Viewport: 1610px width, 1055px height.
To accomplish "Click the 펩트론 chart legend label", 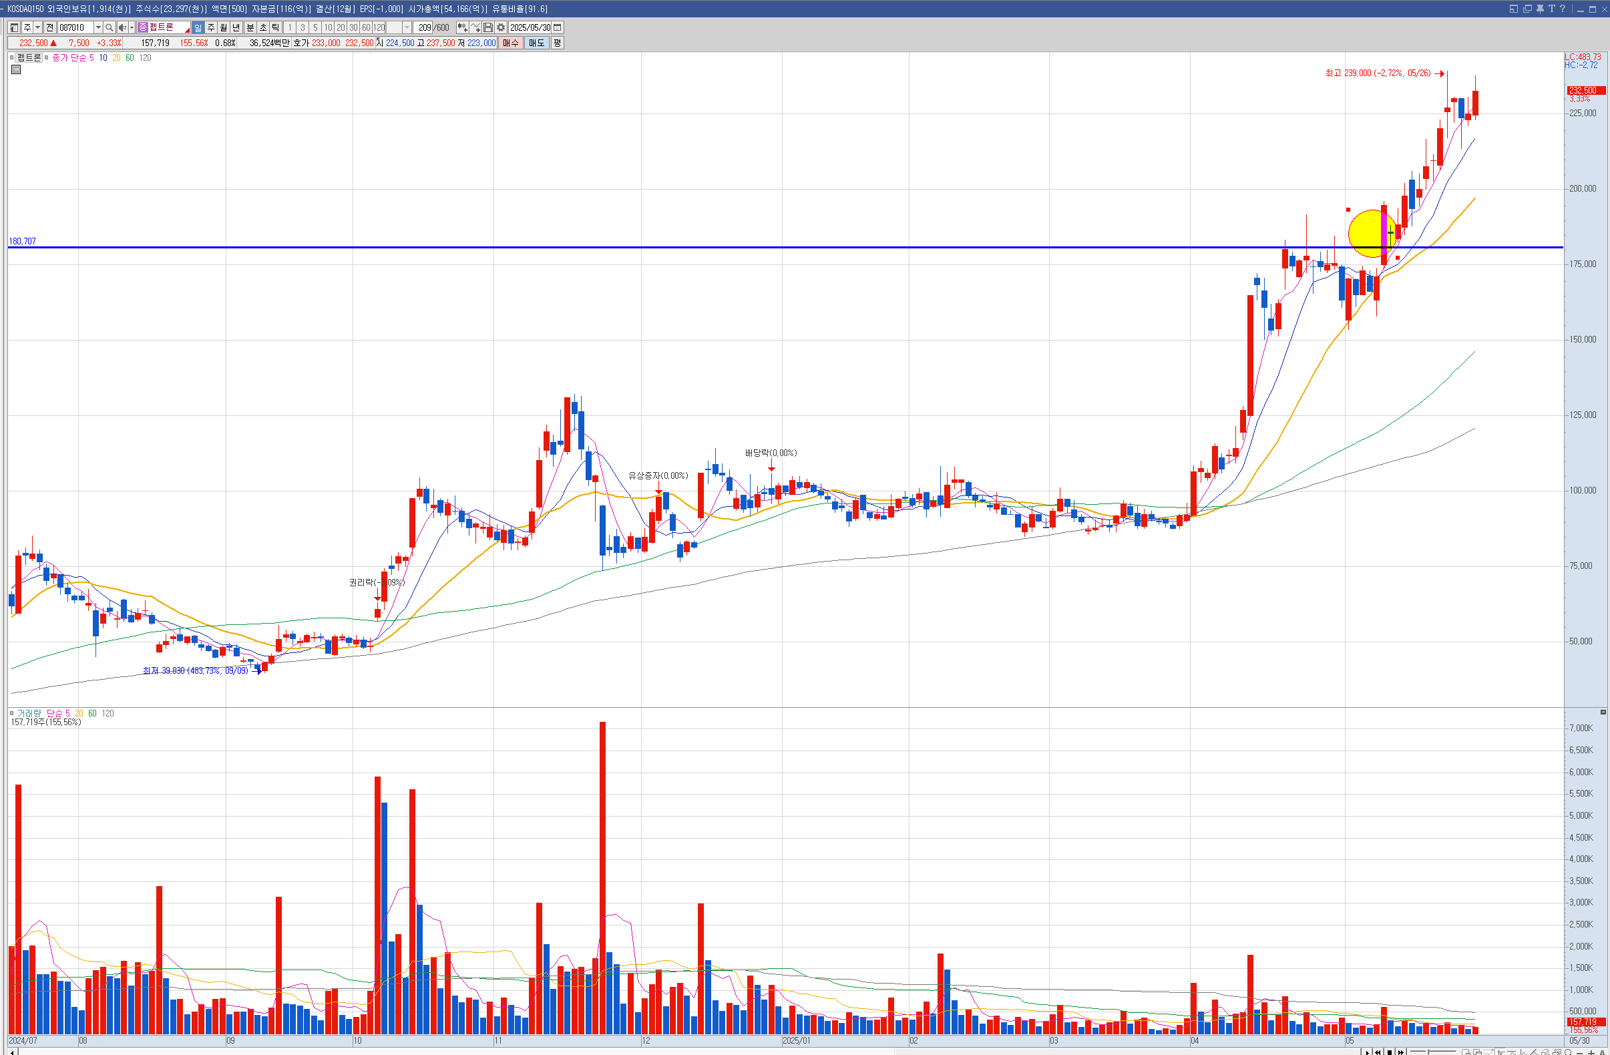I will click(29, 58).
